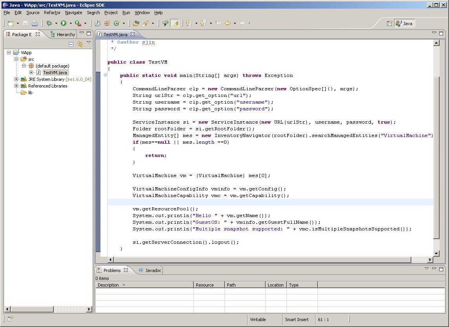Click the Location column header
Viewport: 449px width, 327px height.
pos(276,285)
